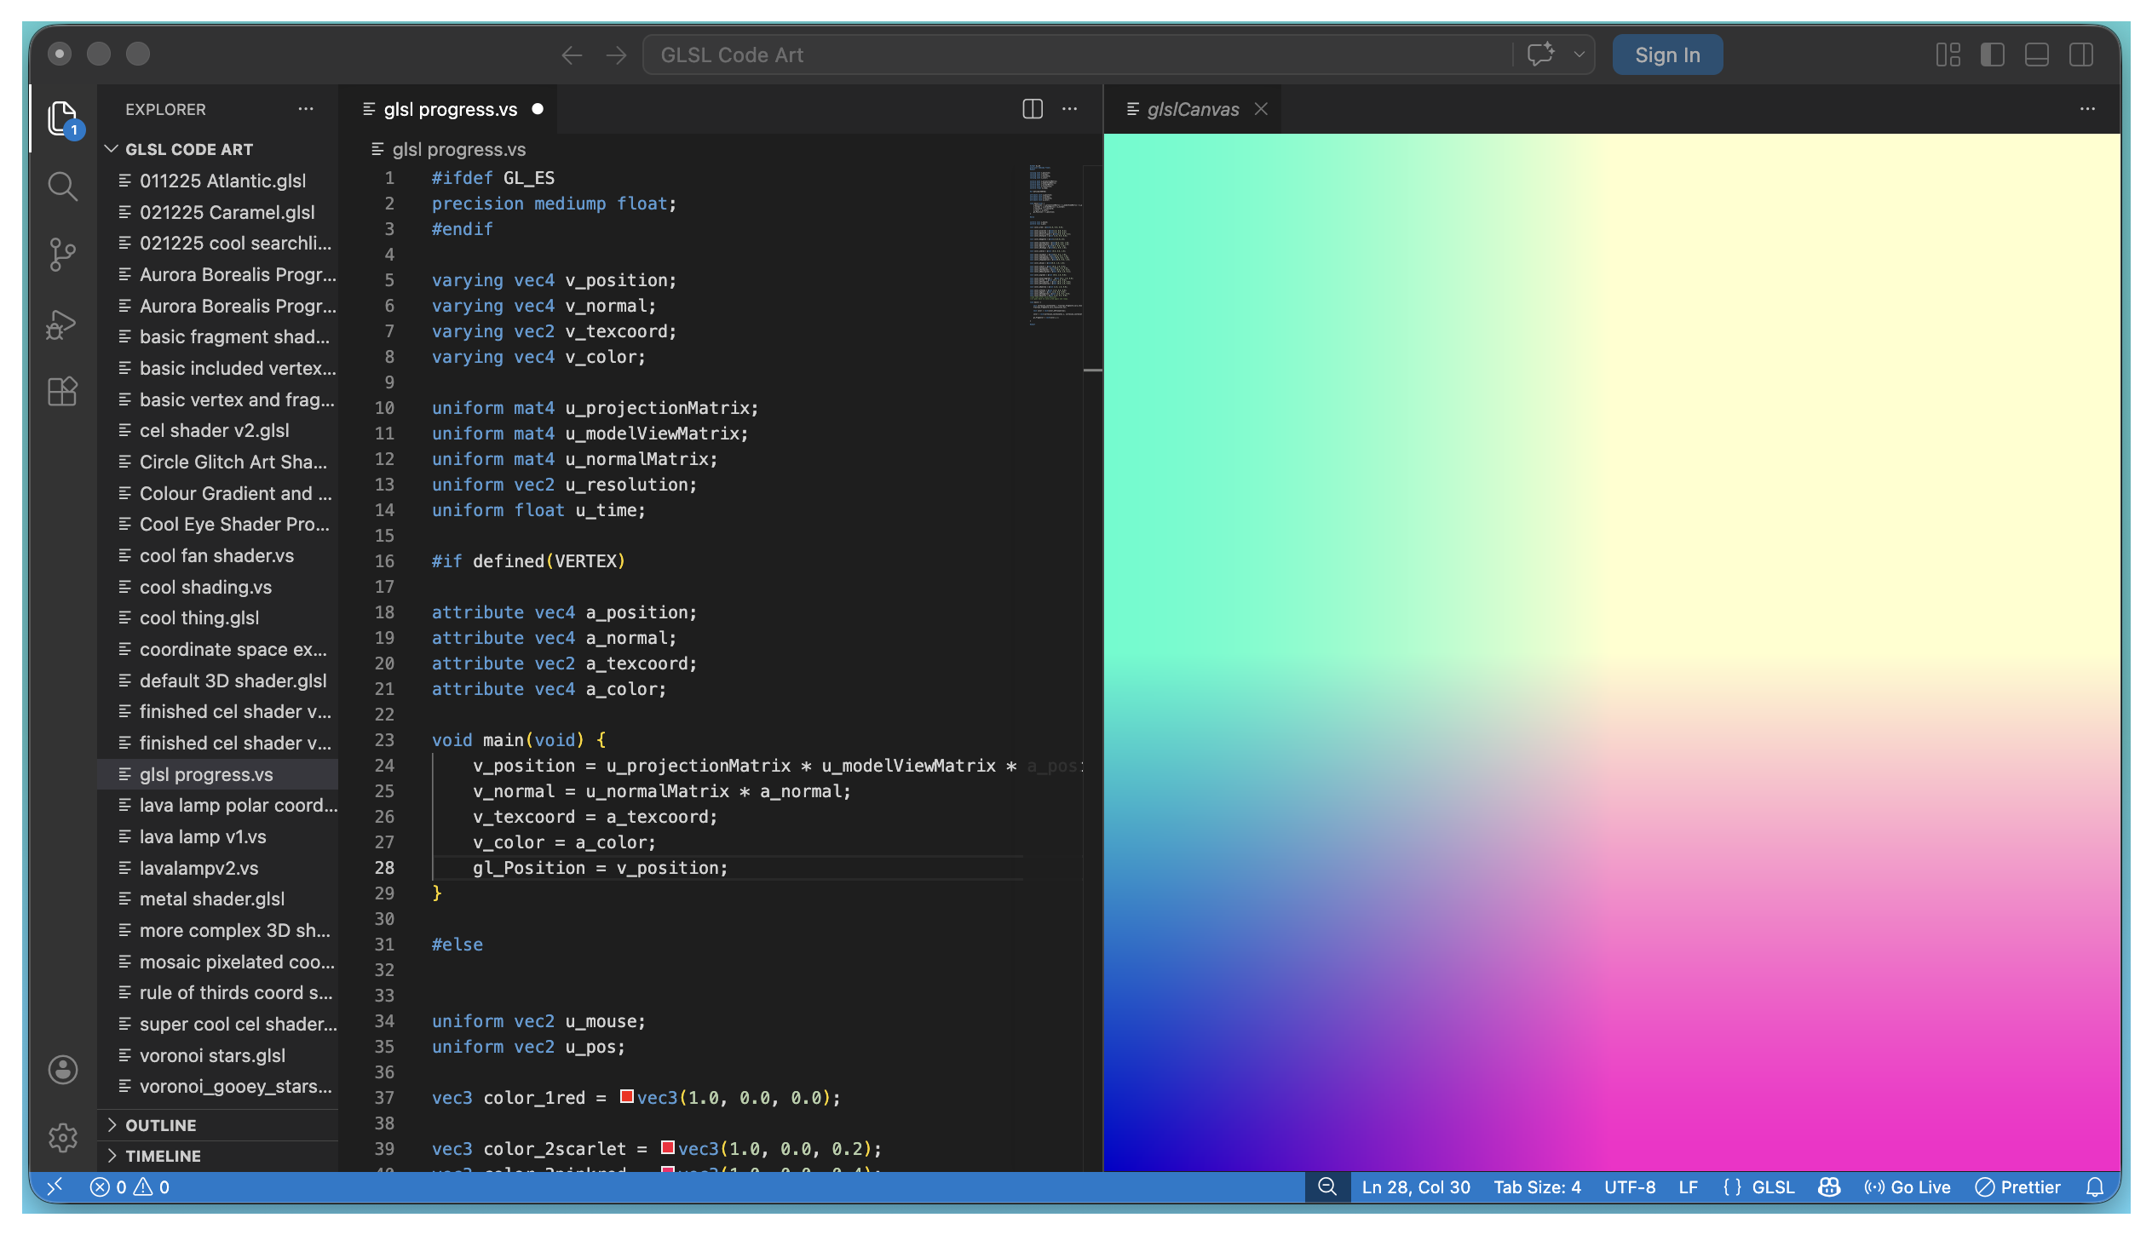The width and height of the screenshot is (2152, 1235).
Task: Open the Run and Debug view
Action: click(x=62, y=324)
